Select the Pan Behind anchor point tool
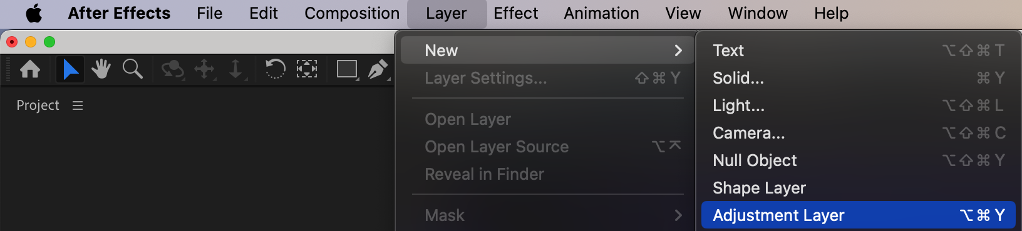 click(306, 69)
